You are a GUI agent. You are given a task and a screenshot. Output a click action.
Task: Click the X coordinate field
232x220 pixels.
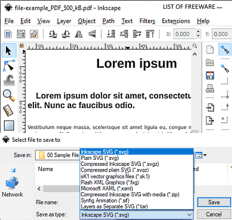184,34
